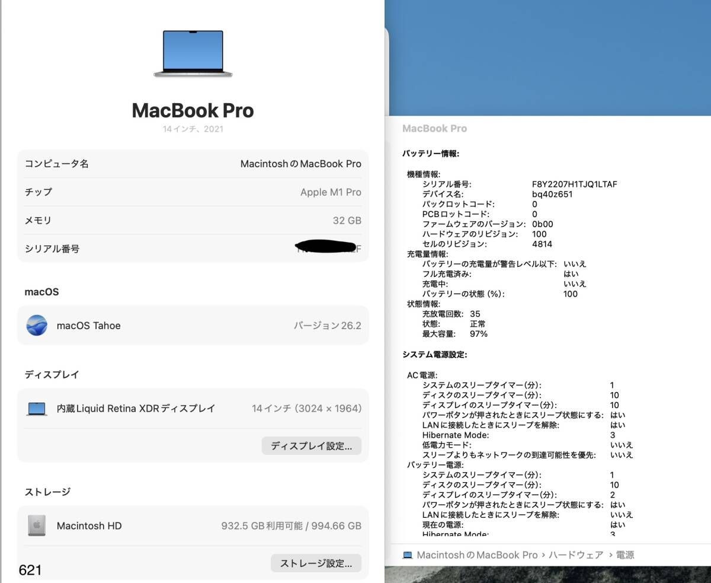
Task: Select the Apple M1 Pro chip row
Action: [x=193, y=192]
